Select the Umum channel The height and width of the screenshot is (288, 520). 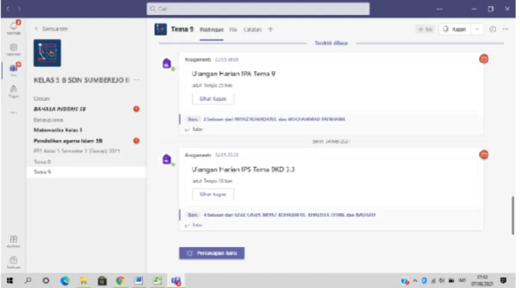click(42, 99)
